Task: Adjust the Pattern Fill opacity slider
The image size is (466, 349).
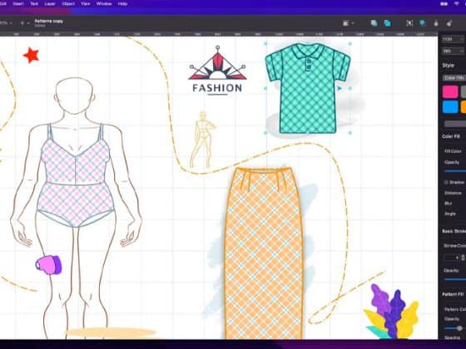Action: pos(455,328)
